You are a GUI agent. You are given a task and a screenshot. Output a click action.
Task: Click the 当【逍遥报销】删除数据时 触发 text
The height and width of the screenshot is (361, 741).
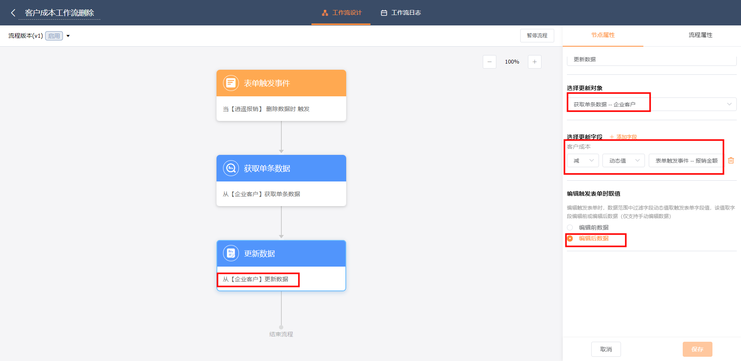coord(266,109)
